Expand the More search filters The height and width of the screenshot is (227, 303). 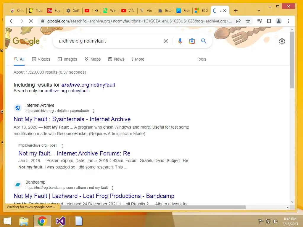(138, 59)
